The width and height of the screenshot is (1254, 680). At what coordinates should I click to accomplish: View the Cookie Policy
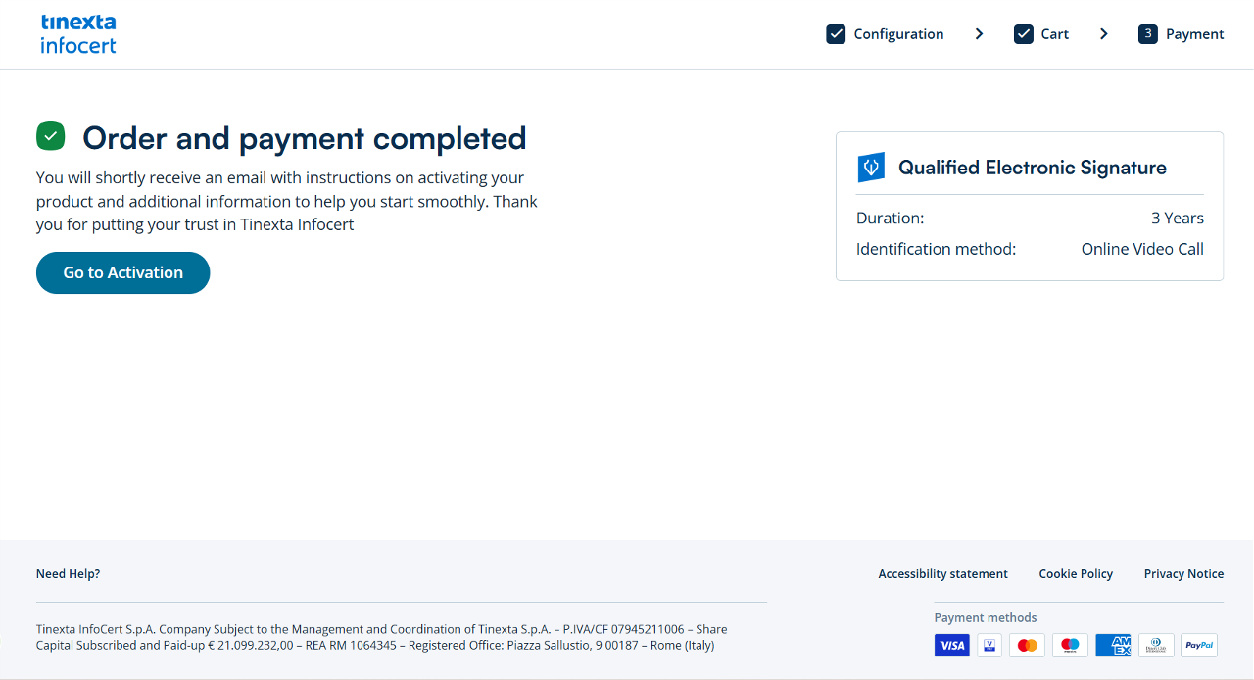point(1076,574)
